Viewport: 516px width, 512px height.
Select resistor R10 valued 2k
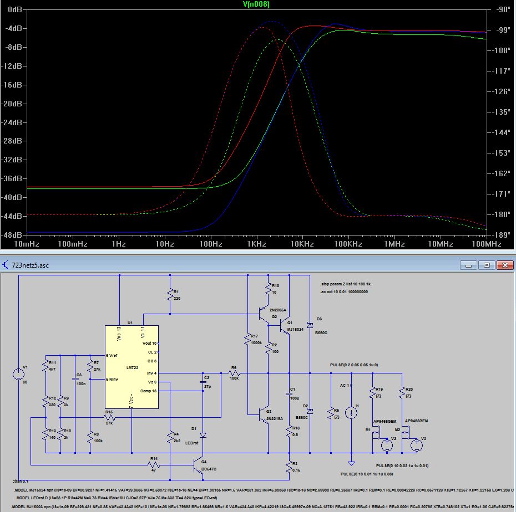coord(60,434)
